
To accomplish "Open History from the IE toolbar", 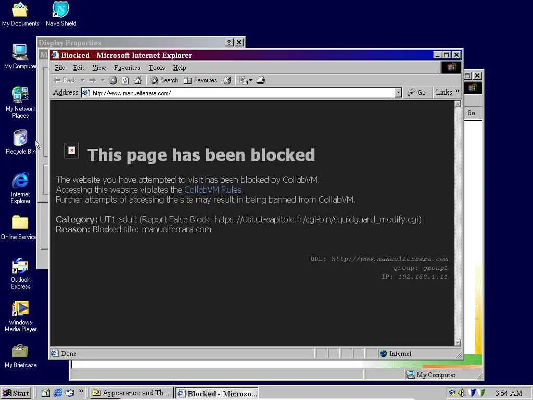I will (227, 80).
